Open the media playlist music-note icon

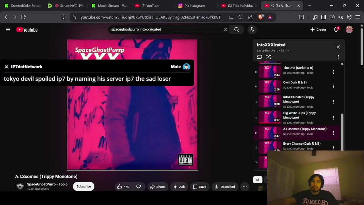click(315, 17)
